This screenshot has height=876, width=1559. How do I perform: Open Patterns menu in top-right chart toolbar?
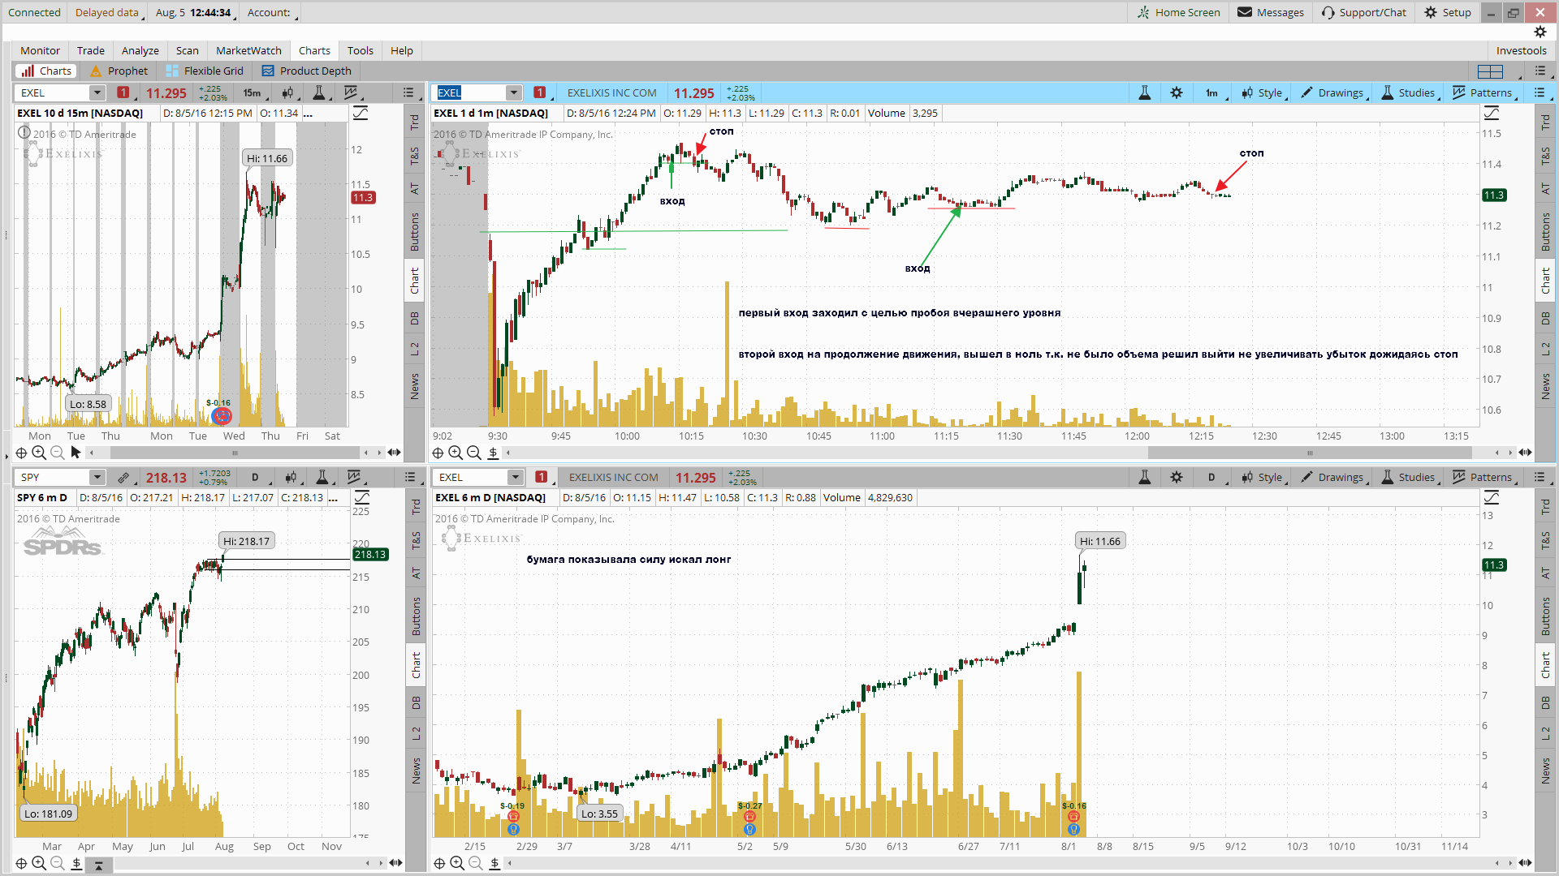(1483, 93)
